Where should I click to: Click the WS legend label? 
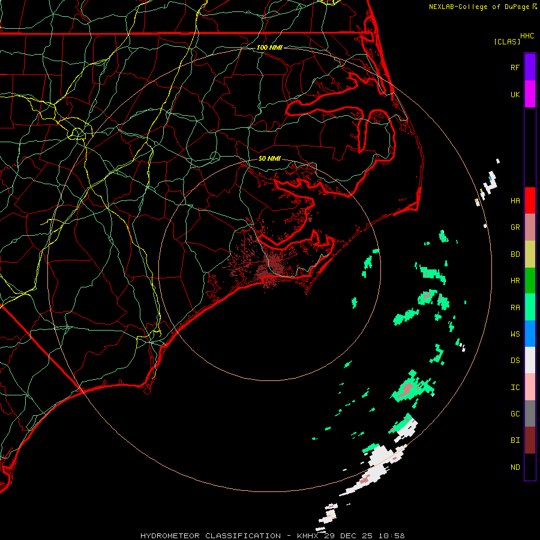tap(515, 334)
